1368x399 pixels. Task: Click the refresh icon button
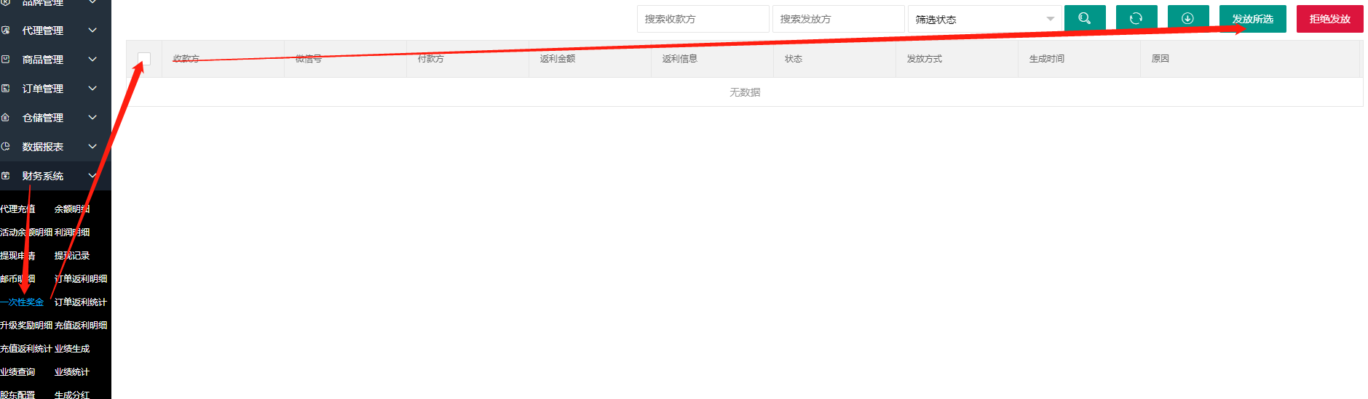click(1136, 19)
